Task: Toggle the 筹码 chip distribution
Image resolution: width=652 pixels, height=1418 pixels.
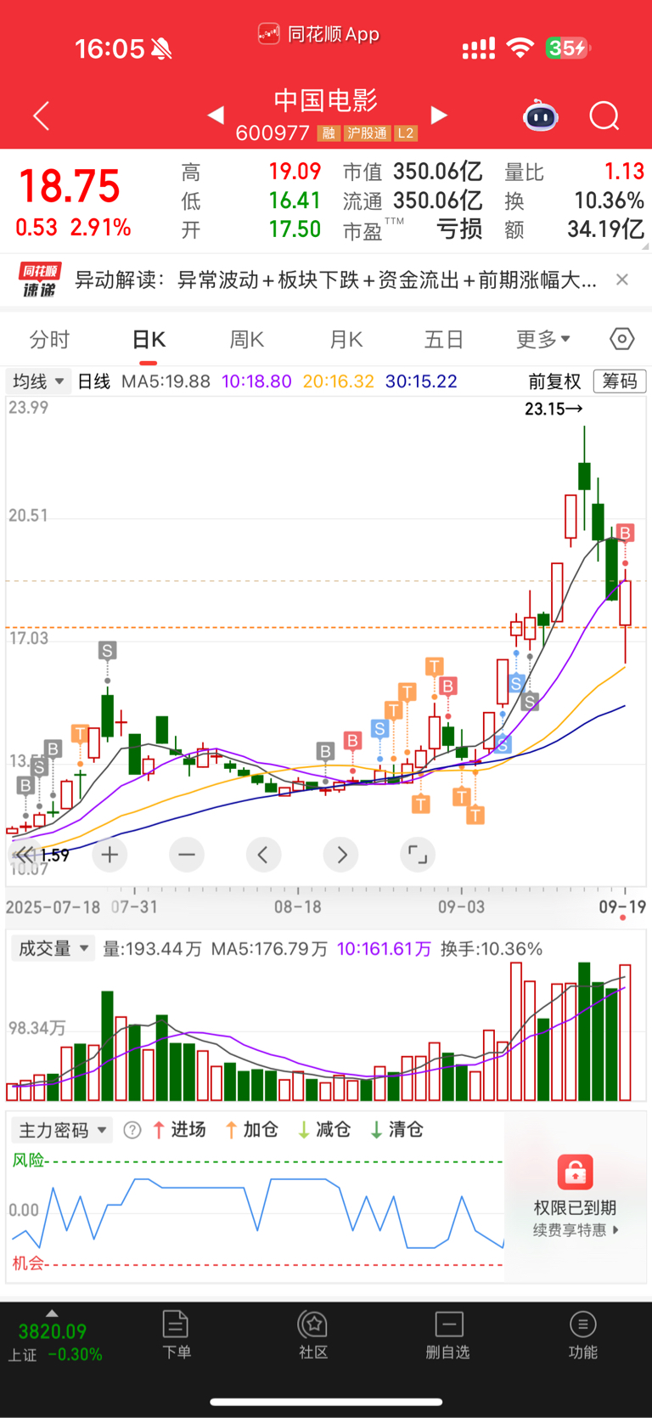Action: [x=620, y=381]
